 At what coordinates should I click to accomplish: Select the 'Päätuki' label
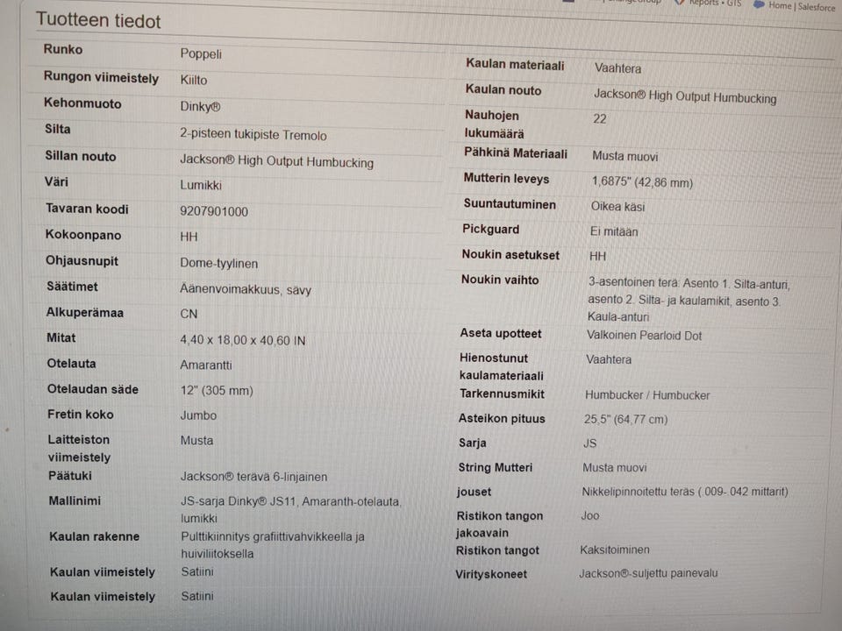pos(70,476)
